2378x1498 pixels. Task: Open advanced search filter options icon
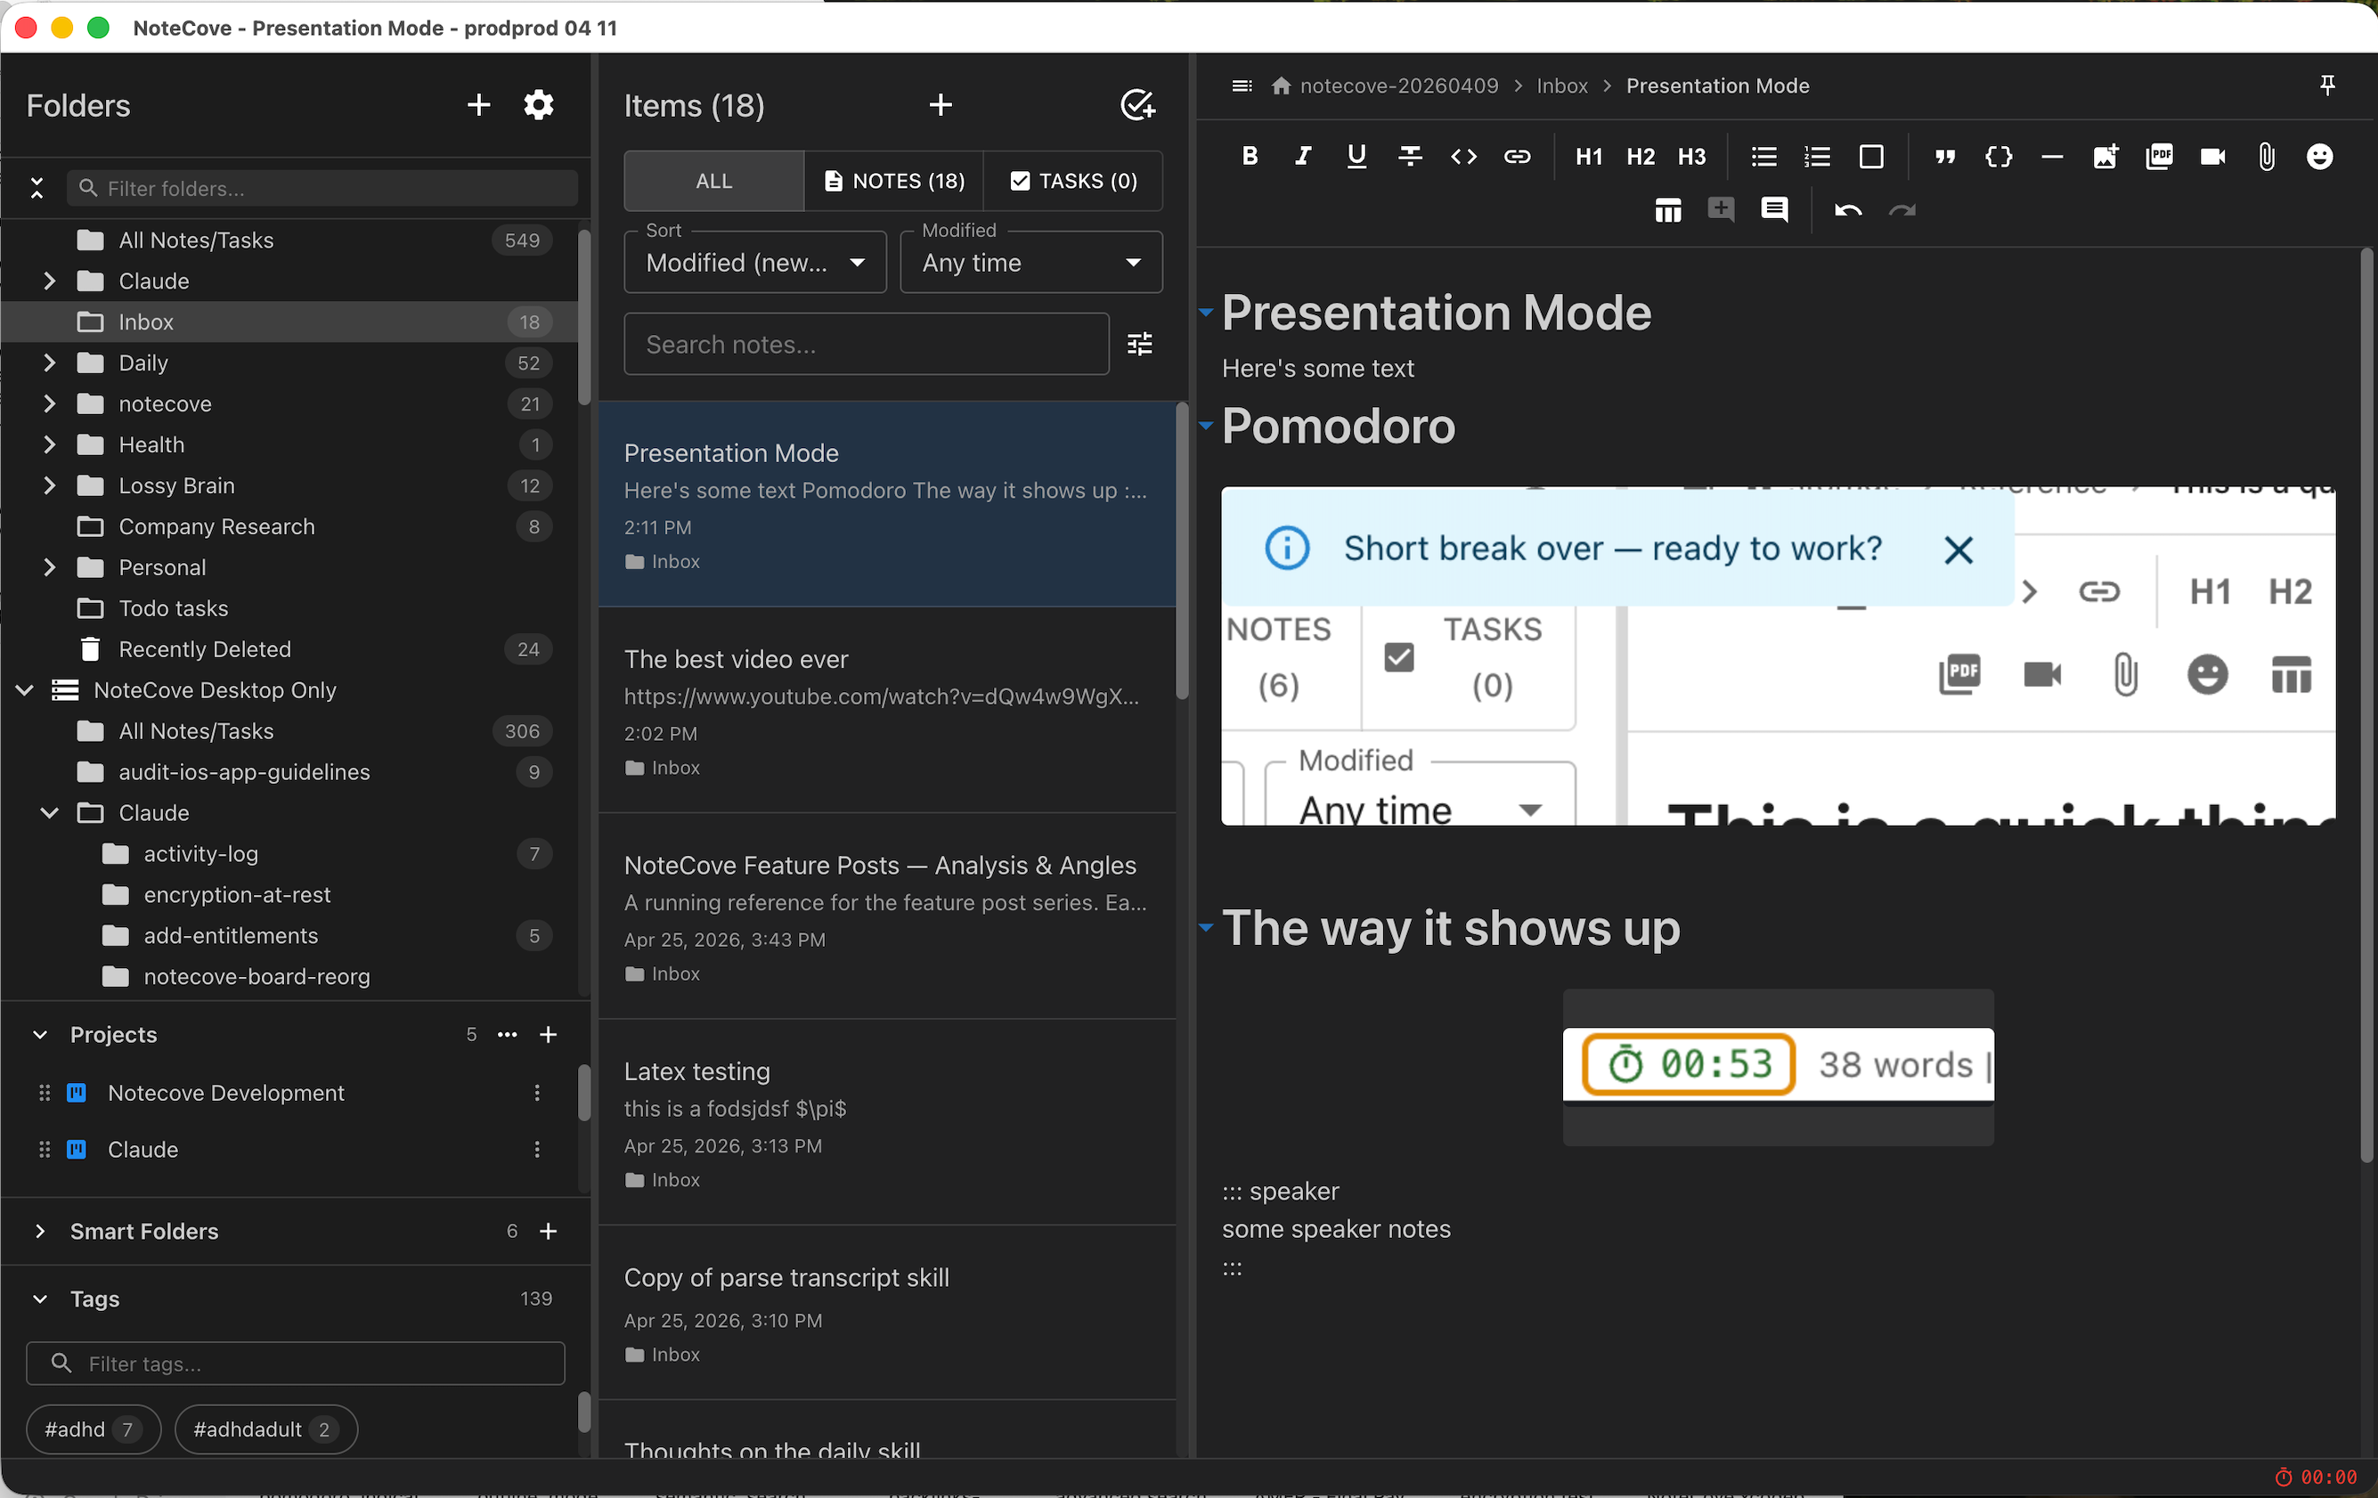coord(1140,344)
